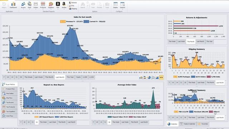This screenshot has width=229, height=129.
Task: Toggle Merchant series in Fulfillment Summary legend
Action: pyautogui.click(x=199, y=111)
